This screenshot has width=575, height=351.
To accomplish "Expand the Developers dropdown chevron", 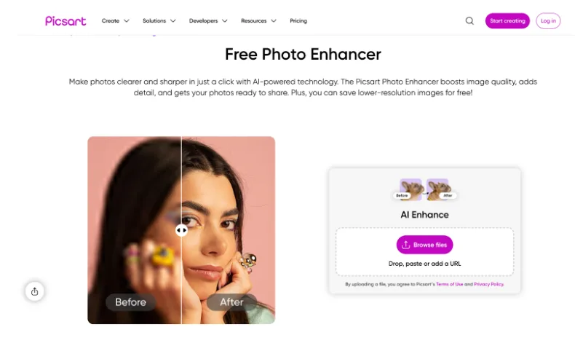I will pos(225,21).
